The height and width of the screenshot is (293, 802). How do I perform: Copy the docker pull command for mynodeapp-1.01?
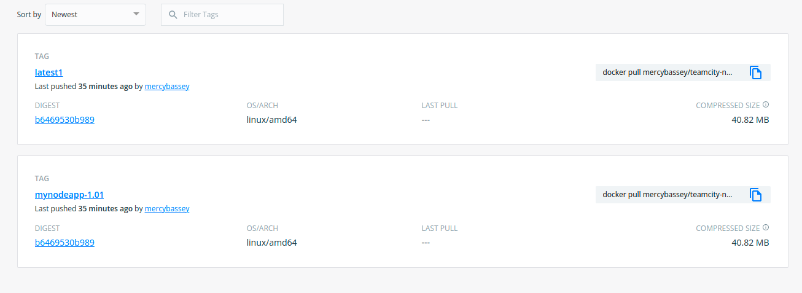tap(756, 195)
